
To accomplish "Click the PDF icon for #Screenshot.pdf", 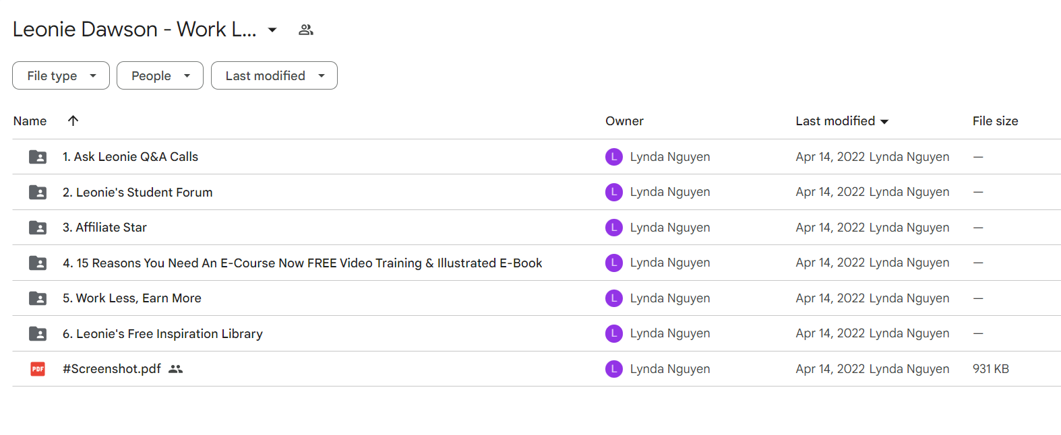I will (x=38, y=369).
